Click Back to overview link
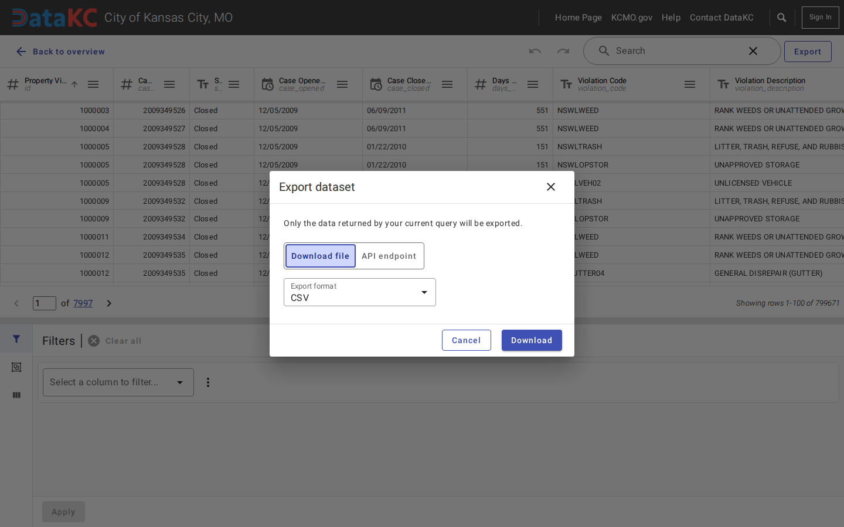This screenshot has width=844, height=527. pos(60,52)
